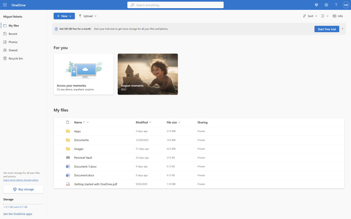Image resolution: width=351 pixels, height=219 pixels.
Task: Click the Word icon for Document 1.docx
Action: click(68, 166)
